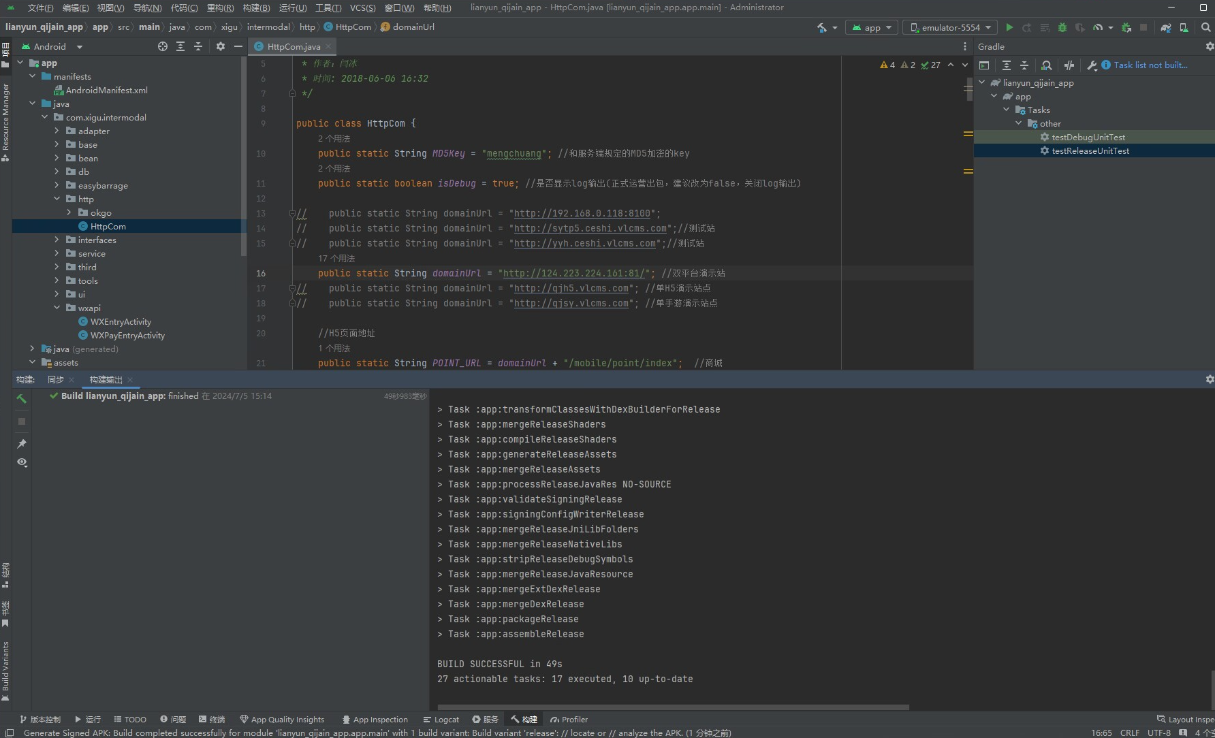
Task: Run the app with the green play button
Action: (x=1009, y=27)
